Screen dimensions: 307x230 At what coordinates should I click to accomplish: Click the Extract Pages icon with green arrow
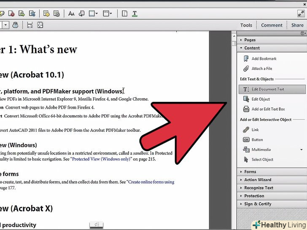tap(22, 13)
